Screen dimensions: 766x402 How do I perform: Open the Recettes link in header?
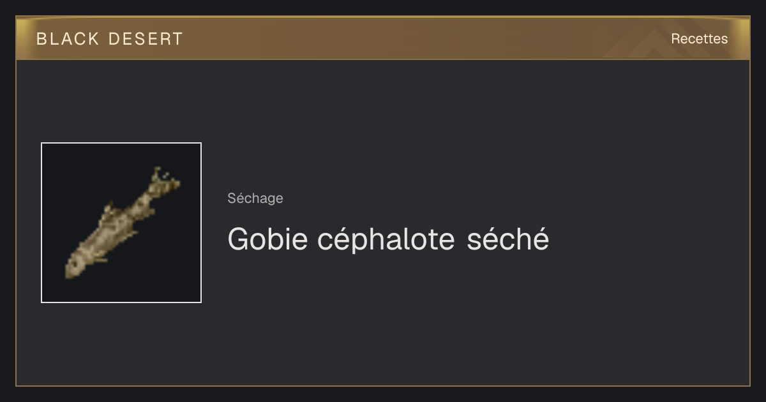(699, 39)
